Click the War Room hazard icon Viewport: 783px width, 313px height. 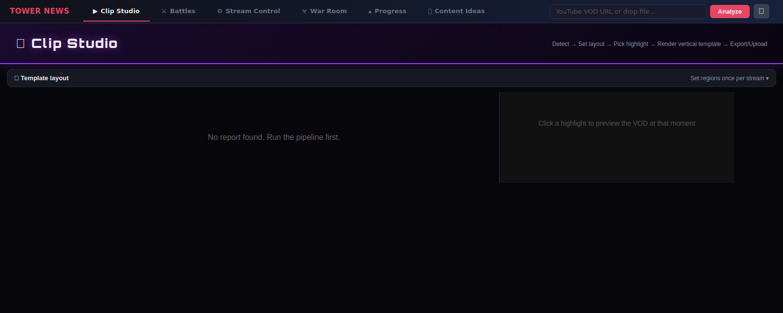point(304,11)
